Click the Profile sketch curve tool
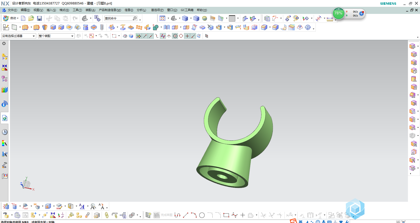This screenshot has width=420, height=223. tap(177, 215)
